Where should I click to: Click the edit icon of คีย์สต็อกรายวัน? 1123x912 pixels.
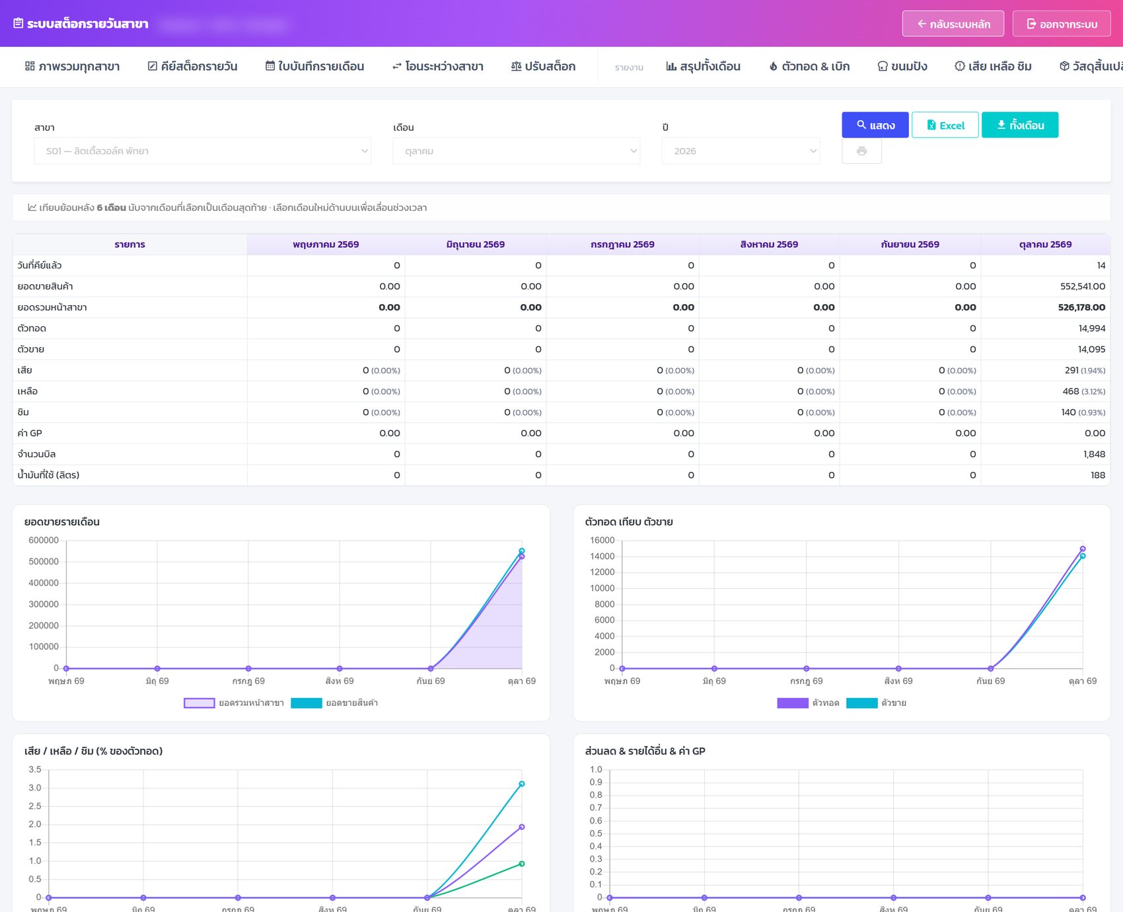[153, 66]
